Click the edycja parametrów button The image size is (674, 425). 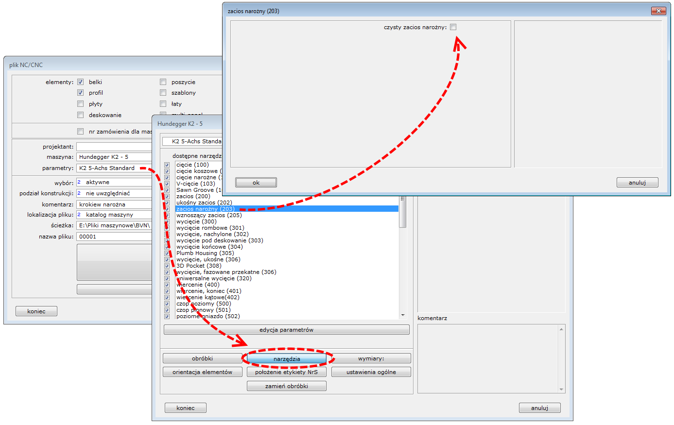(x=286, y=330)
